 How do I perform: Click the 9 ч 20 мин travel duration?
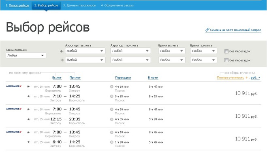click(x=156, y=119)
